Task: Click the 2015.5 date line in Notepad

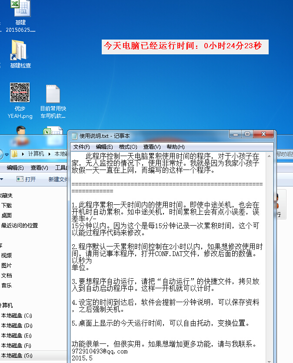Action: click(82, 358)
